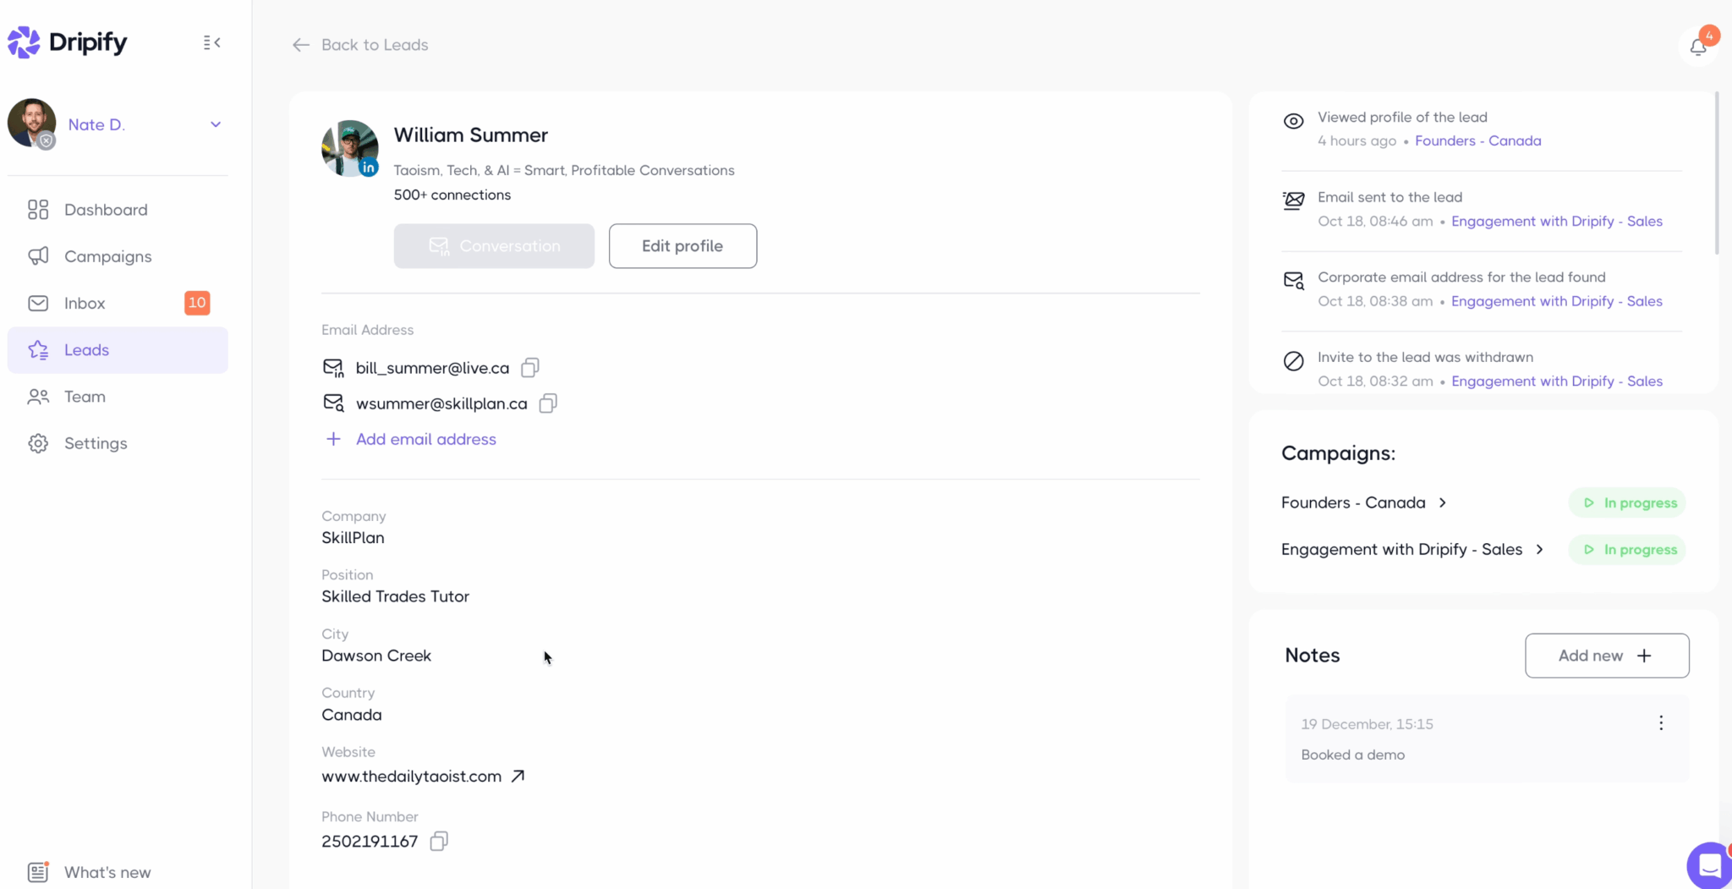Click the eye icon next to Viewed profile
This screenshot has width=1732, height=889.
[1293, 121]
